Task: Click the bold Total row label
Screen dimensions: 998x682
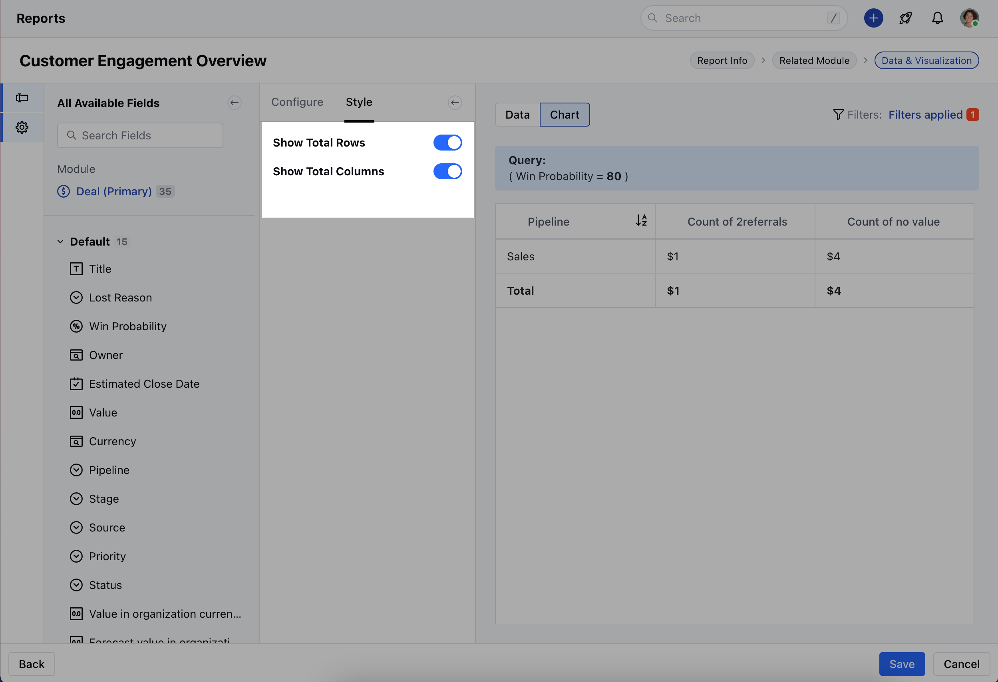Action: pyautogui.click(x=520, y=291)
